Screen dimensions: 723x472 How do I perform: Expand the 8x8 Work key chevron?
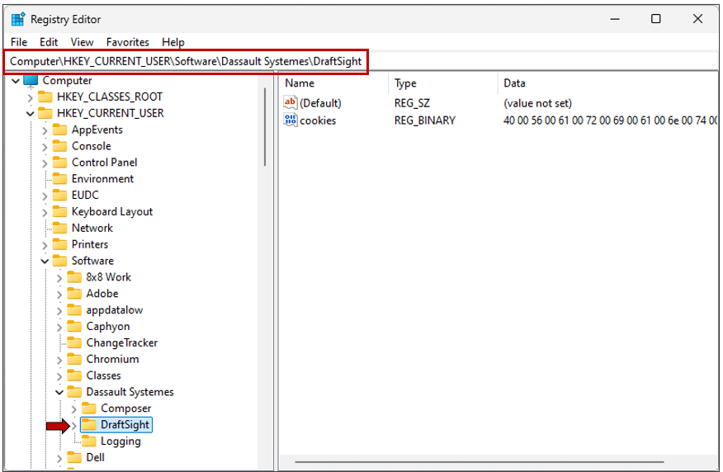click(59, 277)
